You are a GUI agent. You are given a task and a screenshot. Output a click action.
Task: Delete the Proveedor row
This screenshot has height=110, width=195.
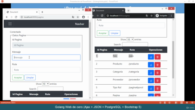(x=158, y=81)
